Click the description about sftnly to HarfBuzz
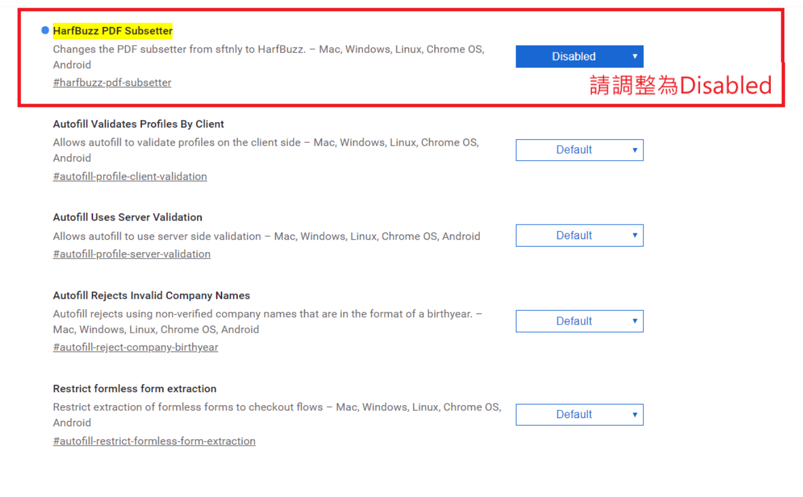Viewport: 803px width, 497px height. pyautogui.click(x=268, y=50)
